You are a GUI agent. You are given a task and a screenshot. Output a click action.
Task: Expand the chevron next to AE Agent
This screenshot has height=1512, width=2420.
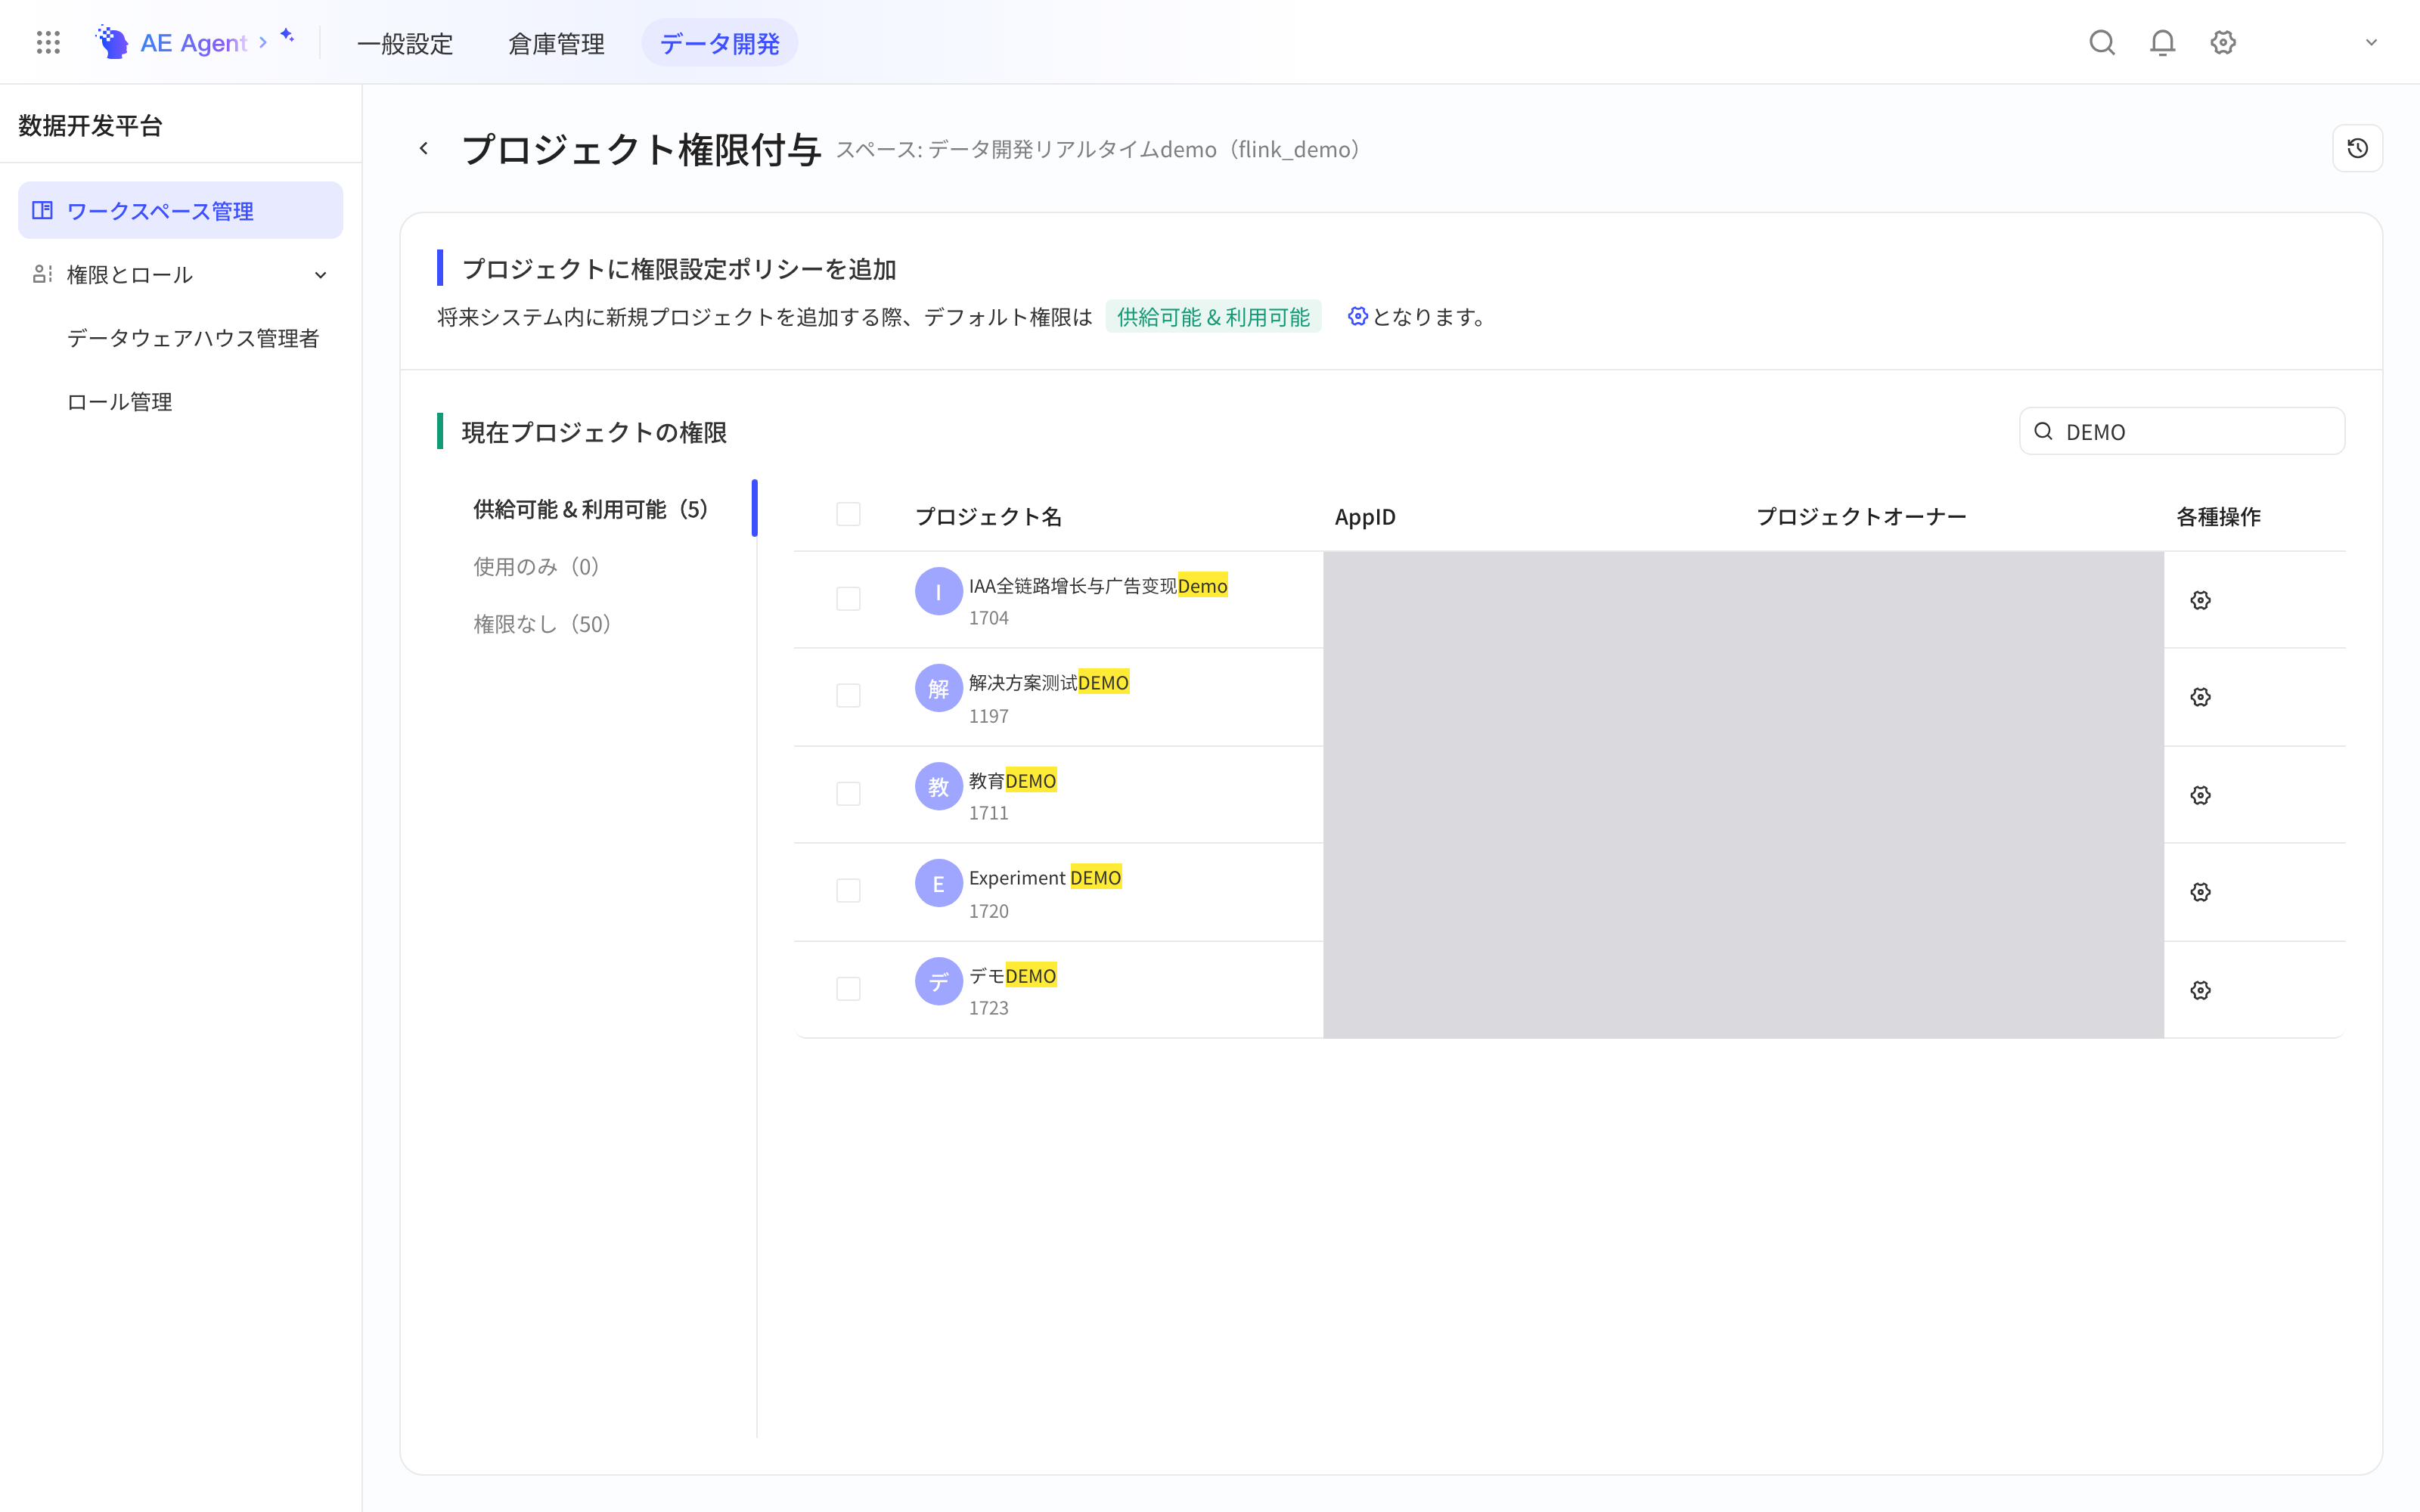point(263,42)
